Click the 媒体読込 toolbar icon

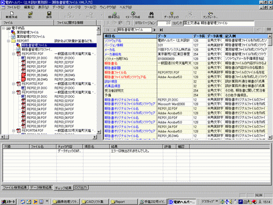(x=114, y=15)
